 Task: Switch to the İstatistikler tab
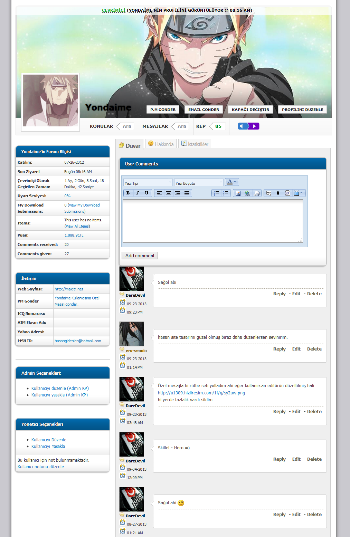coord(195,144)
